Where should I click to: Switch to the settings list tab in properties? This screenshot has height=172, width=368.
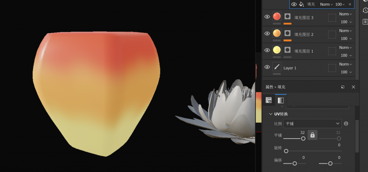tap(269, 100)
